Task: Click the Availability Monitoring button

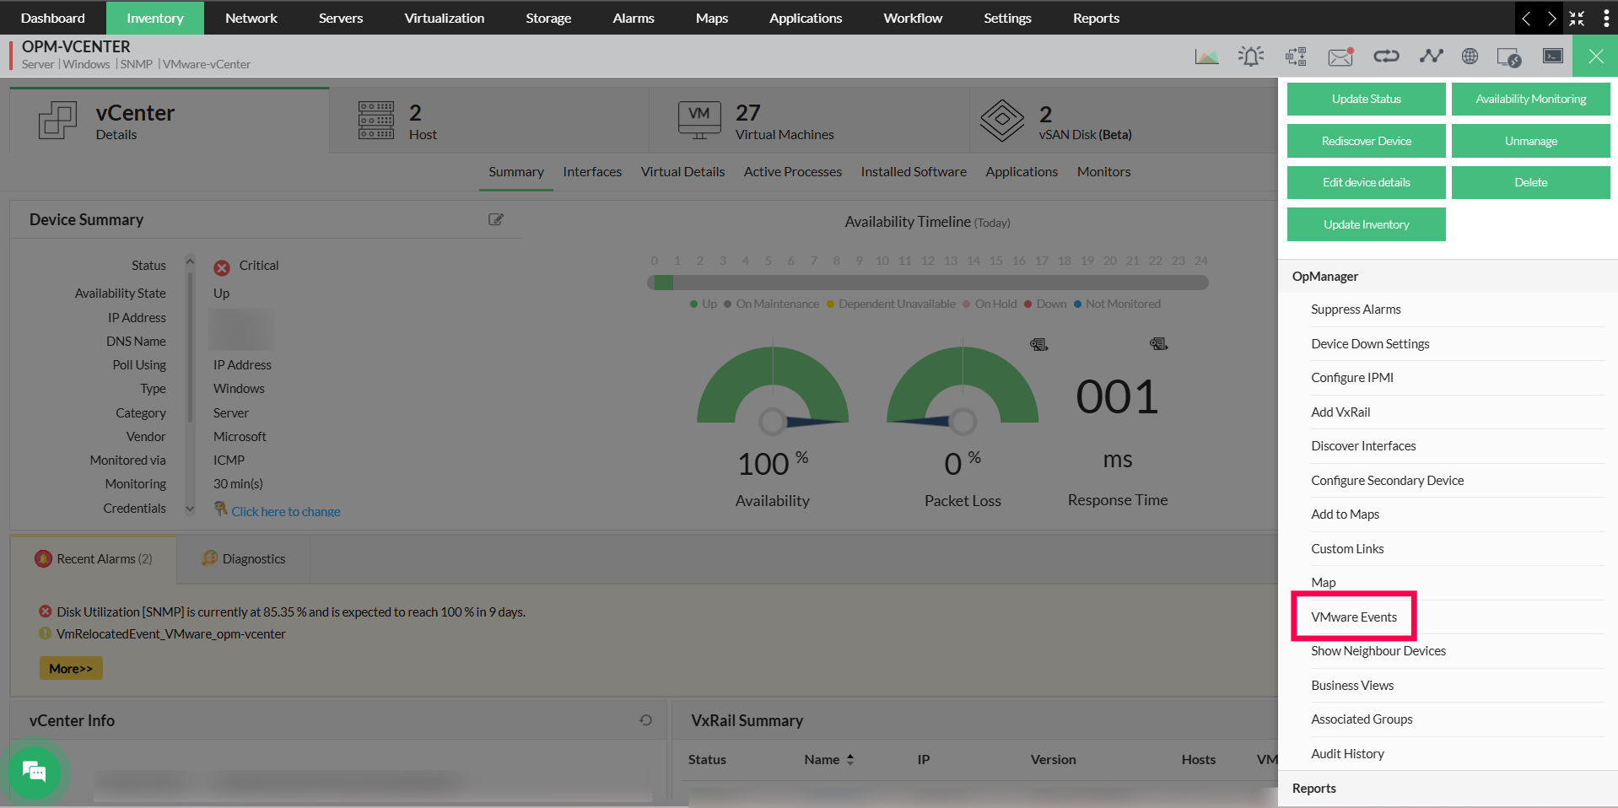Action: (1530, 99)
